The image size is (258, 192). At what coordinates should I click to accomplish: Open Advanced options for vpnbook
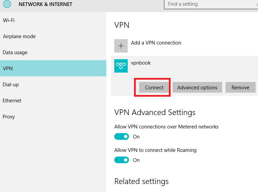click(197, 87)
